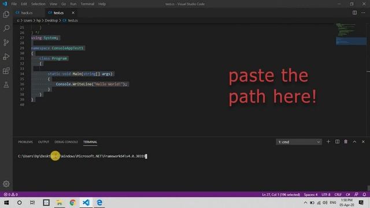Open Windows Action Center notifications

point(361,203)
